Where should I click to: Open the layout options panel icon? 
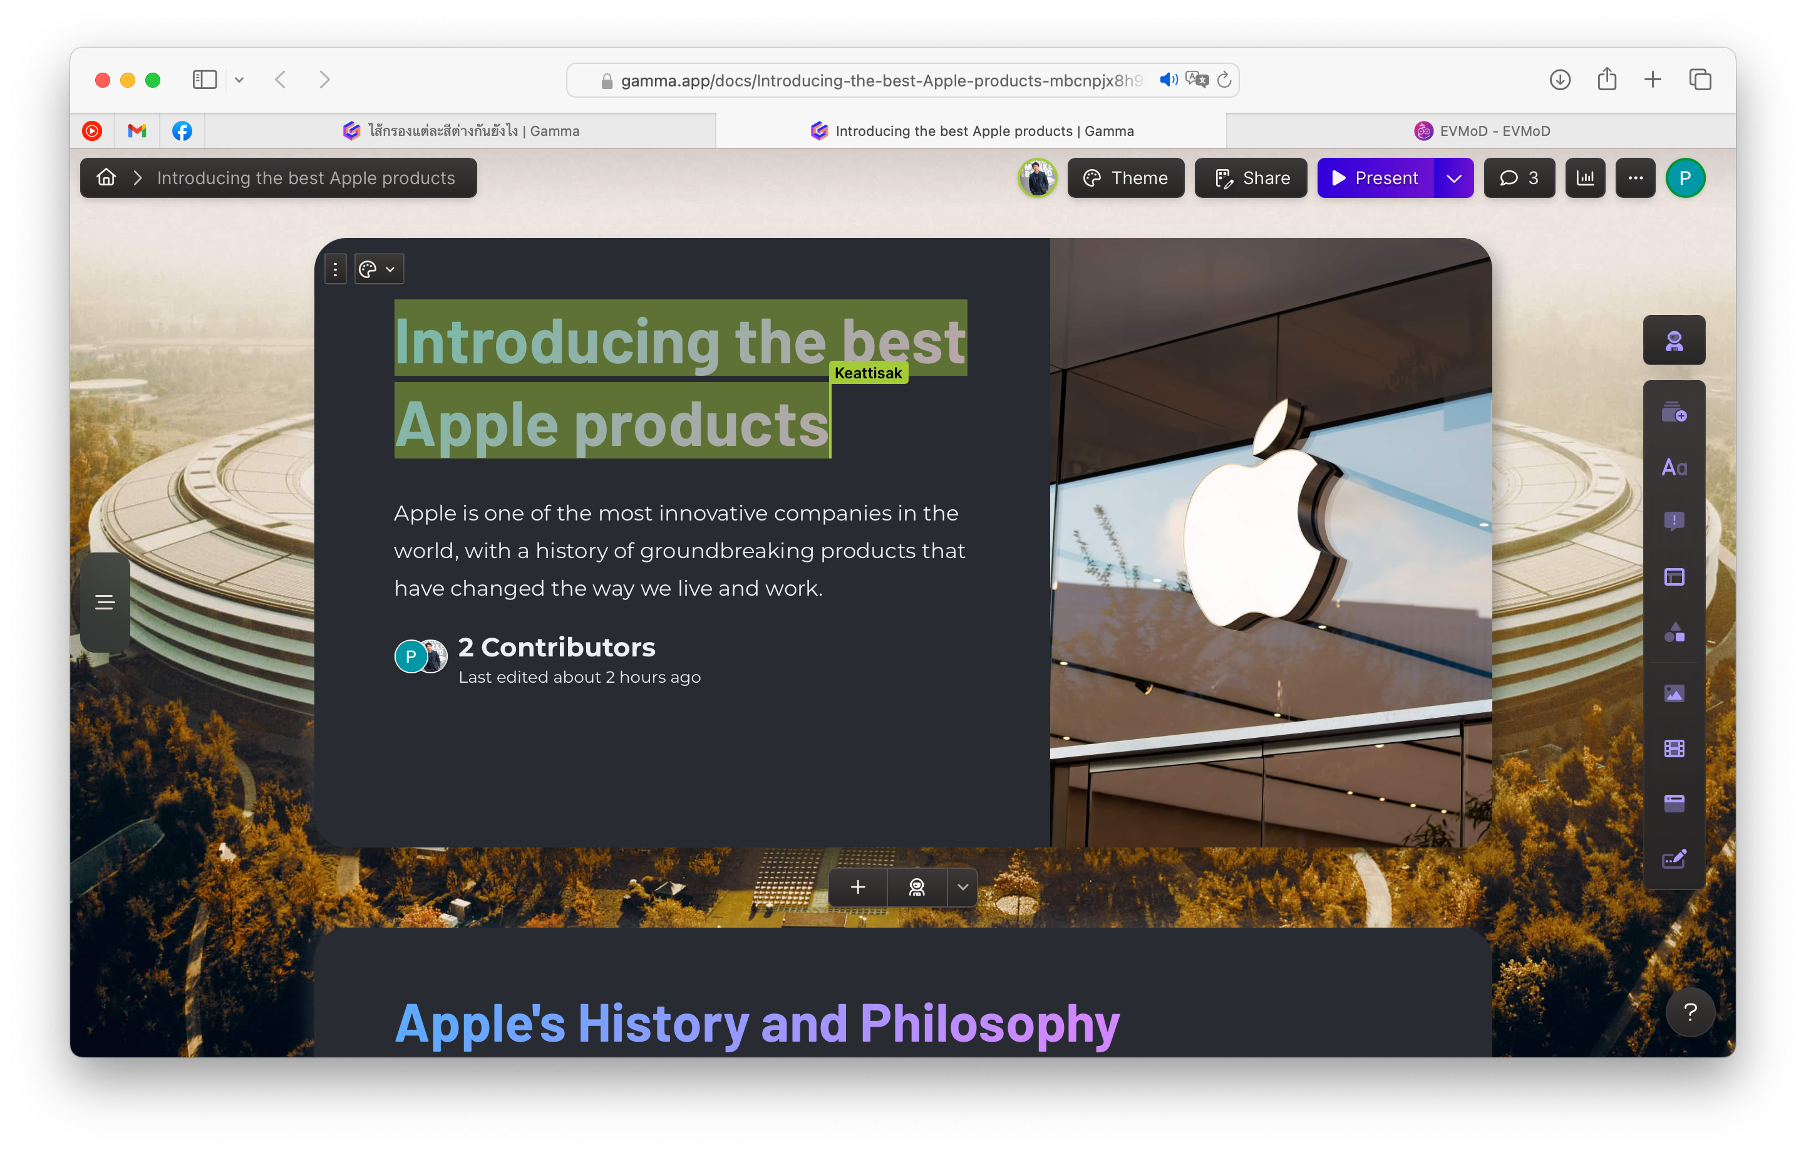(x=1673, y=577)
